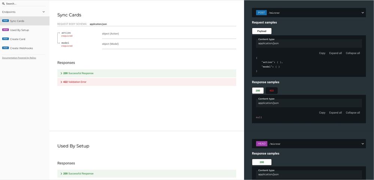
Task: Click chevron icon of Sync Cards 200 response
Action: click(x=61, y=73)
